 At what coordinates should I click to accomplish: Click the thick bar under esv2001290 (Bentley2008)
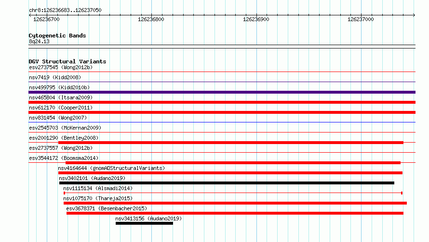coord(231,143)
